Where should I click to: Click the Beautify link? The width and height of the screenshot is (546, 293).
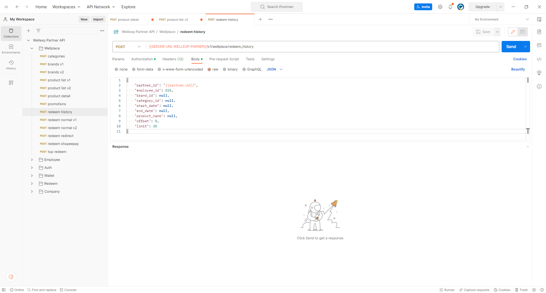click(518, 69)
